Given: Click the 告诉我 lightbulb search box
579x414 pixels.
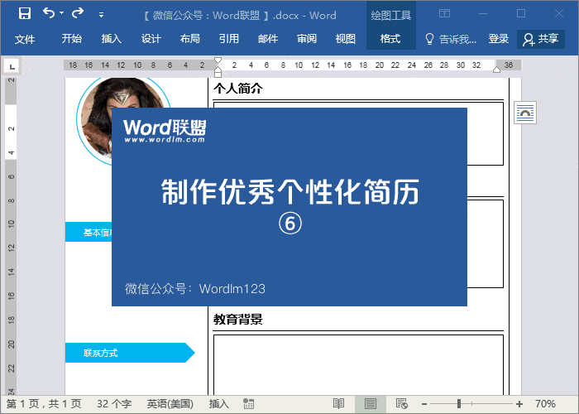Looking at the screenshot, I should (451, 39).
